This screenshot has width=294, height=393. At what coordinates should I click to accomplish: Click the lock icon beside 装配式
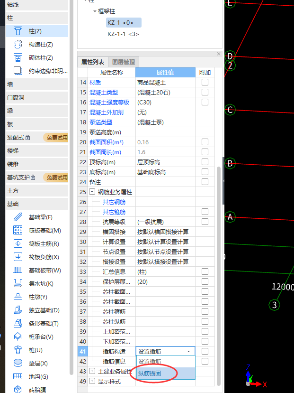(28, 138)
